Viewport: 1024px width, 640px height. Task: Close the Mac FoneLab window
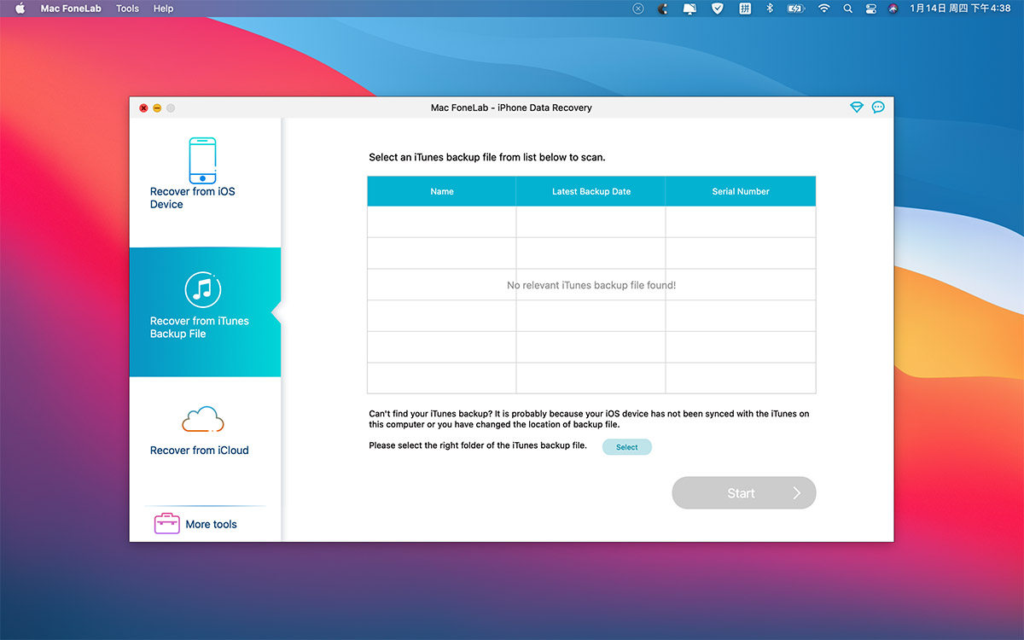coord(143,108)
